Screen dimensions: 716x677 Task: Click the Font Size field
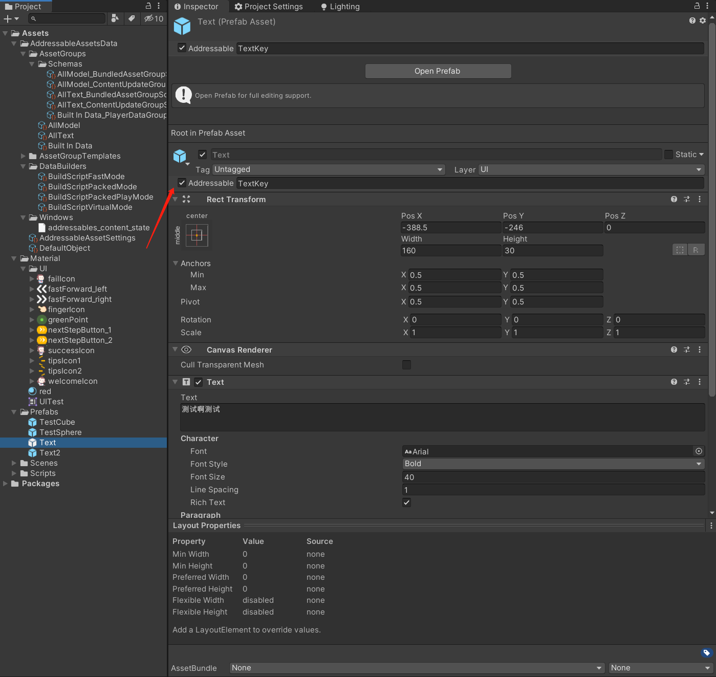[x=553, y=477]
